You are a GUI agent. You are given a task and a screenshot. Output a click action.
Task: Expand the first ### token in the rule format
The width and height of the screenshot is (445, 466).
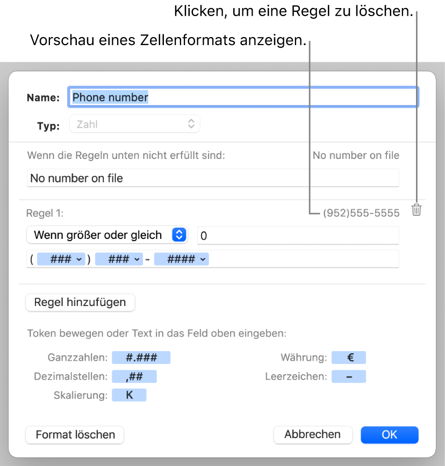79,259
